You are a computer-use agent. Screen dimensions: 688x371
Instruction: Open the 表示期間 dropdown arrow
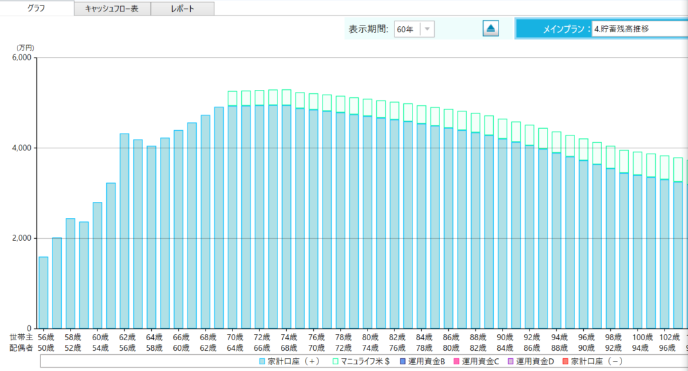[x=427, y=29]
